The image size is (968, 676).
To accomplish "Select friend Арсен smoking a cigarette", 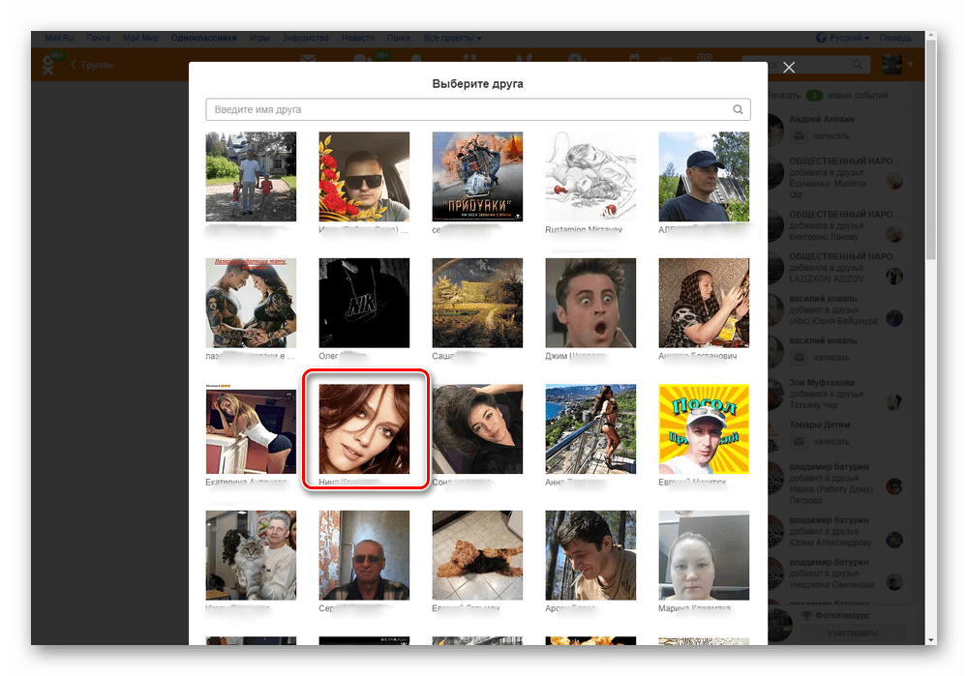I will coord(590,555).
